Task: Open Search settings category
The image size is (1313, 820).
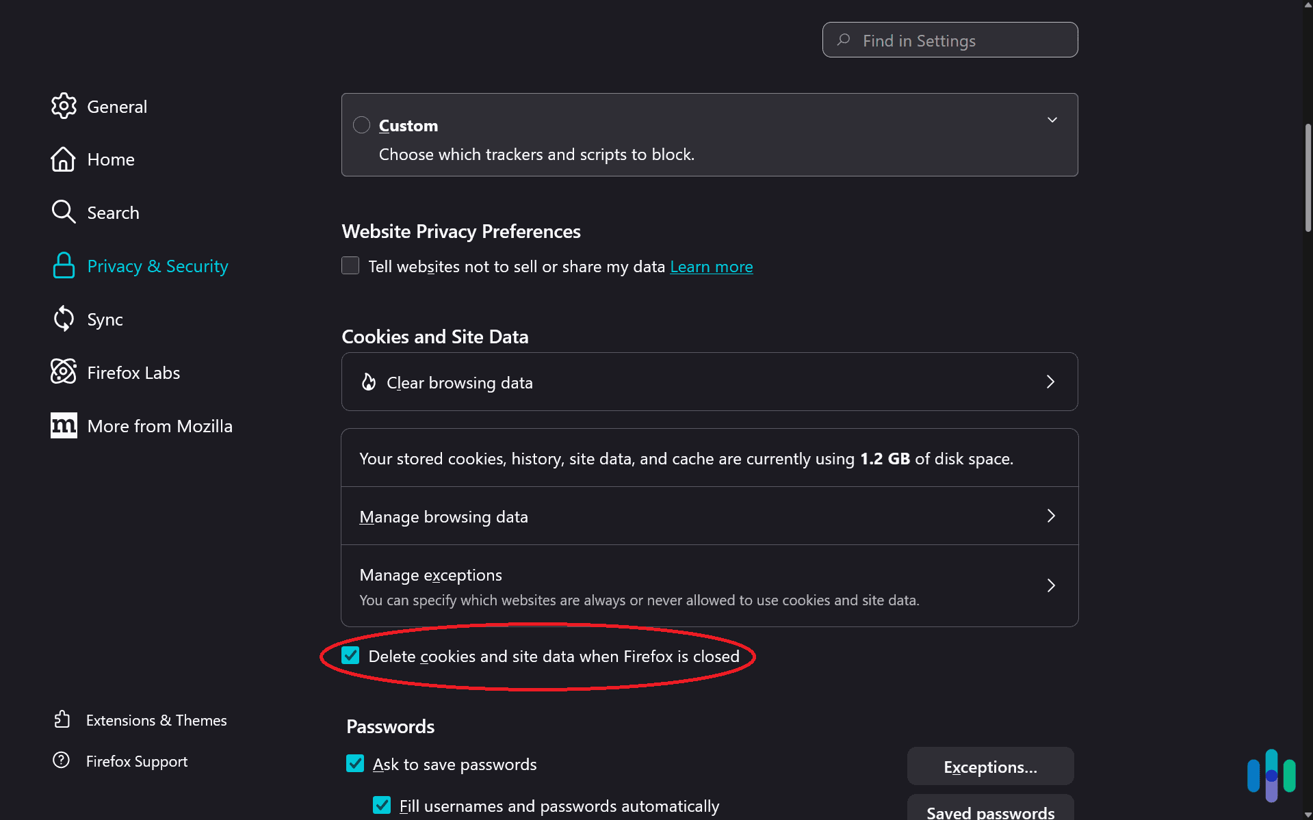Action: (113, 213)
